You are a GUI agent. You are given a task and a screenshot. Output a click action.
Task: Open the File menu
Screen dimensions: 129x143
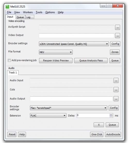tap(9, 12)
